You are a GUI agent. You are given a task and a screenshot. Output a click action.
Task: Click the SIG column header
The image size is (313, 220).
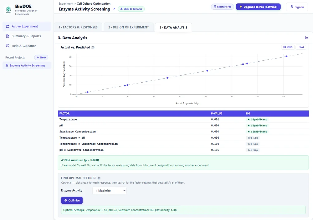click(248, 113)
